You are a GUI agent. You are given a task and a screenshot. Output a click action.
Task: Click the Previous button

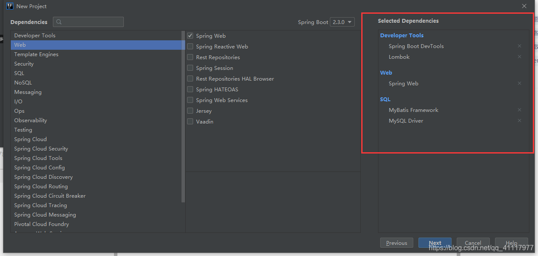click(397, 243)
